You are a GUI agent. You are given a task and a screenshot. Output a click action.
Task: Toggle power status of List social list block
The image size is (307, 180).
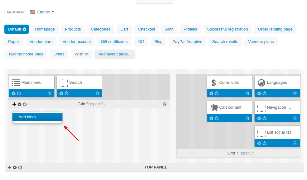pos(264,143)
